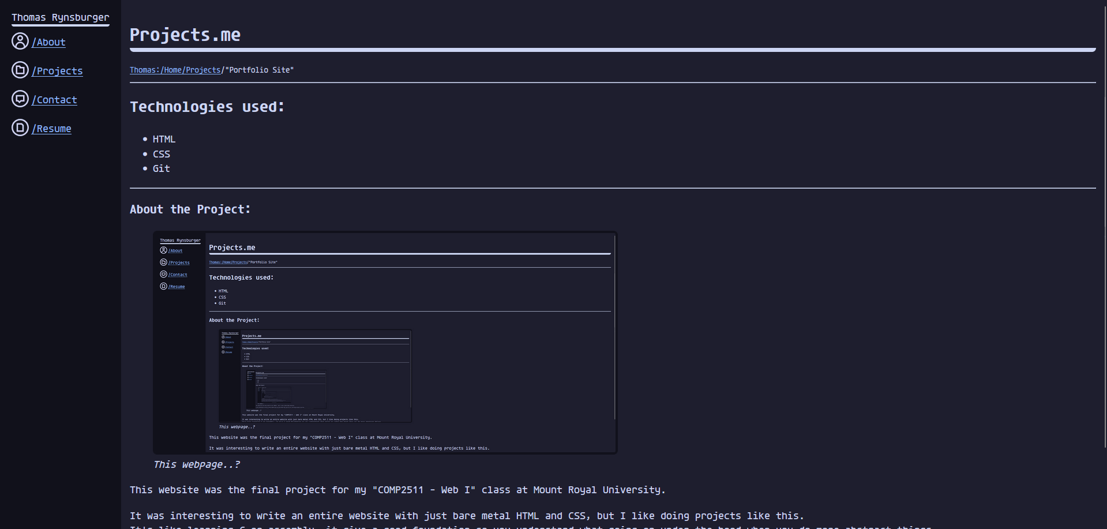
Task: Click the document icon beside /Resume
Action: [20, 128]
